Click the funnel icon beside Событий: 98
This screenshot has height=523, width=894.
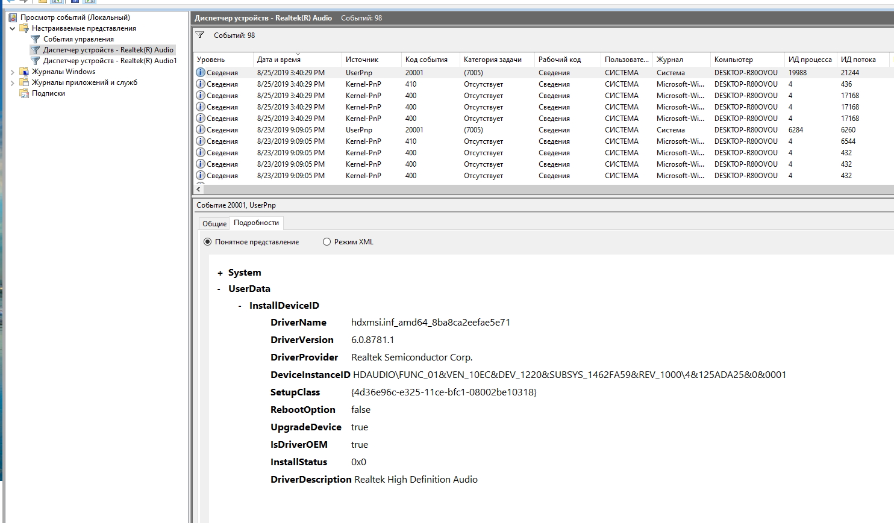coord(200,35)
